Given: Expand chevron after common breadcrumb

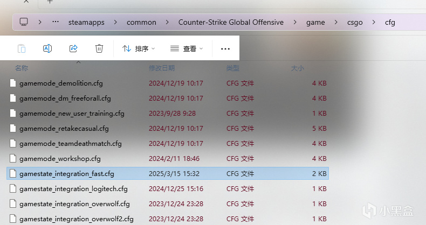Looking at the screenshot, I should [x=167, y=22].
